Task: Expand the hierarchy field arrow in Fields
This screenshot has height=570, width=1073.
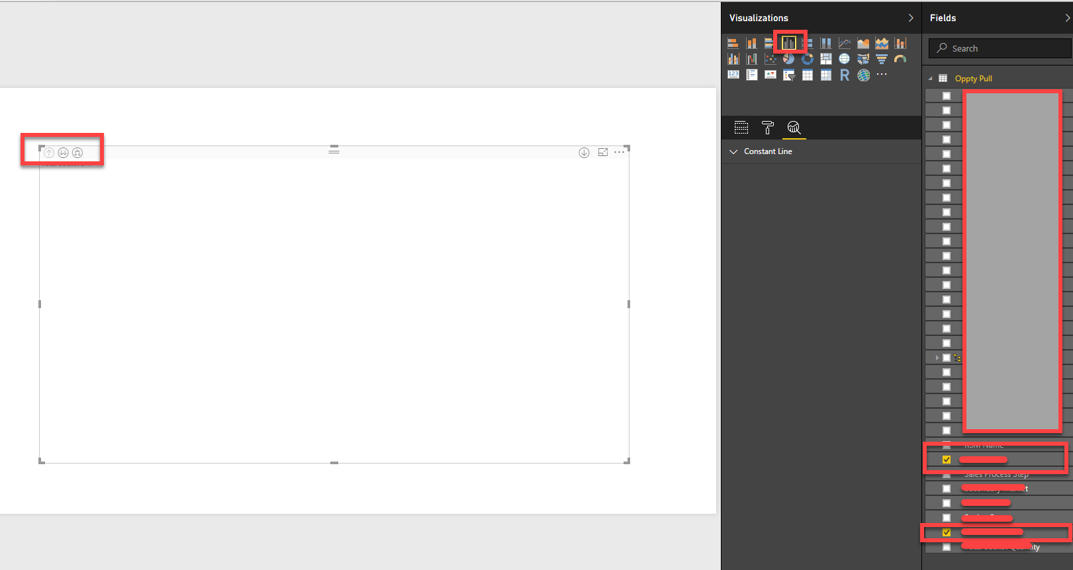Action: (x=937, y=358)
